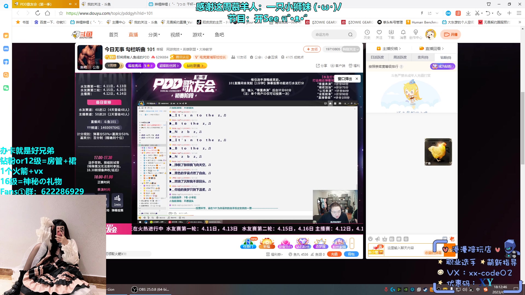Screen dimensions: 525x295
Task: Select the 日活跃度 tab
Action: tap(377, 57)
